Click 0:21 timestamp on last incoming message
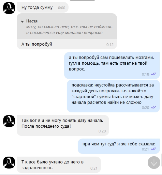 (x=94, y=168)
